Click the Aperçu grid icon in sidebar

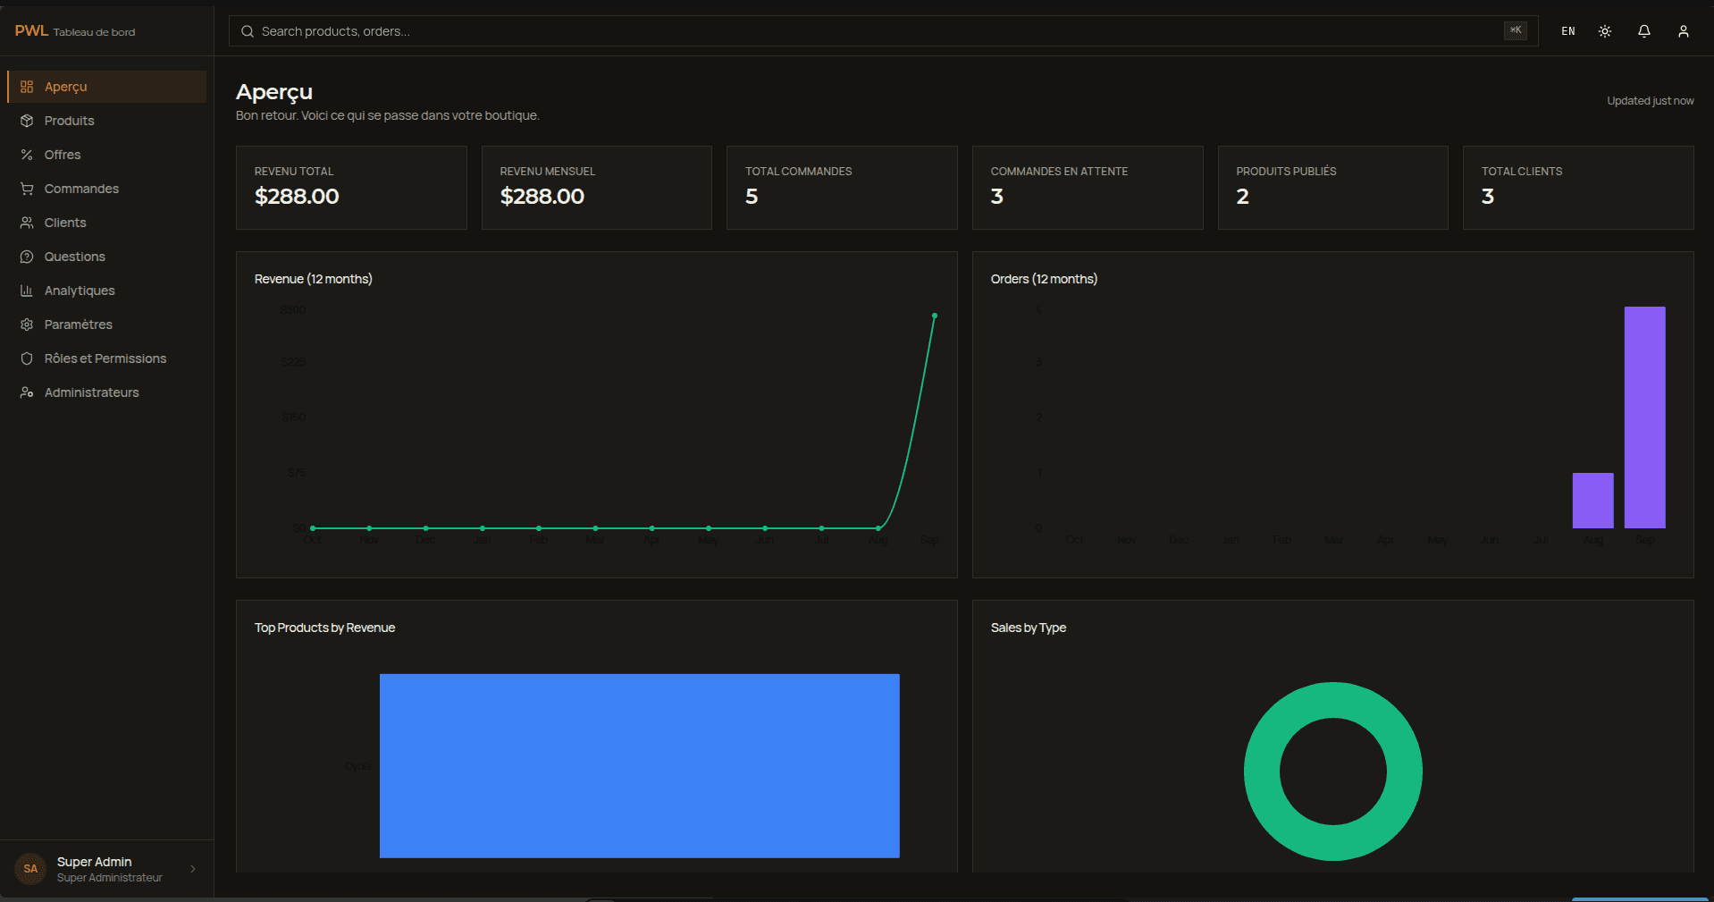27,87
